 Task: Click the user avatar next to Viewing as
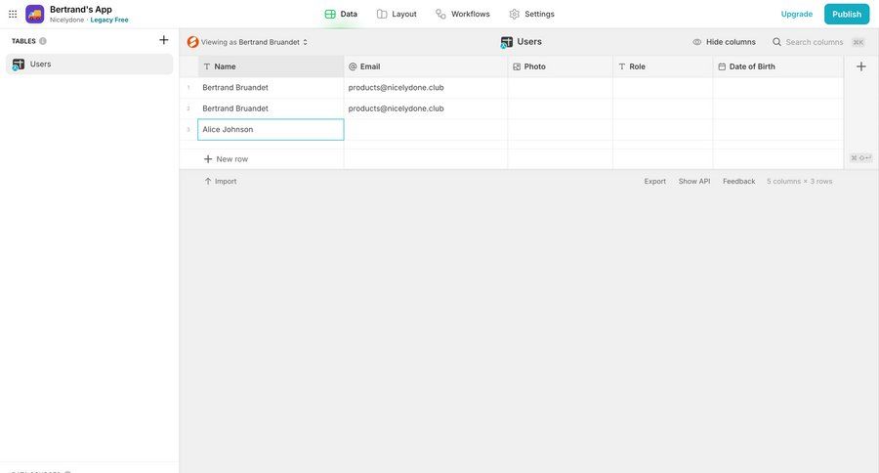pos(192,42)
